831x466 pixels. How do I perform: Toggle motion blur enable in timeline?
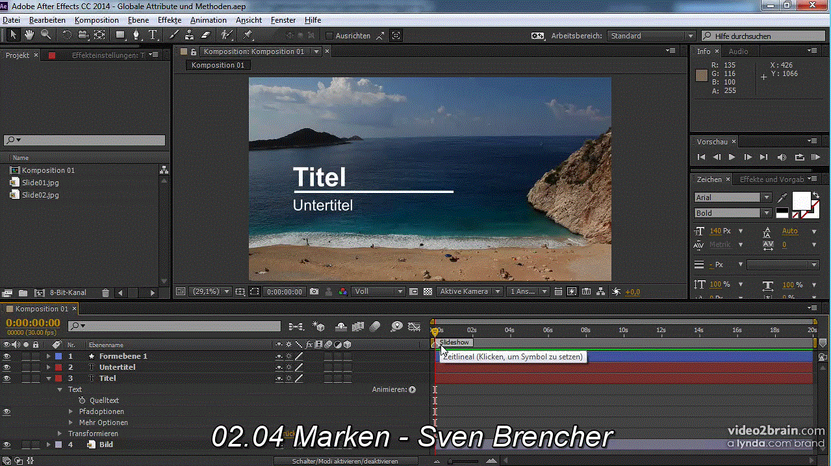tap(375, 326)
